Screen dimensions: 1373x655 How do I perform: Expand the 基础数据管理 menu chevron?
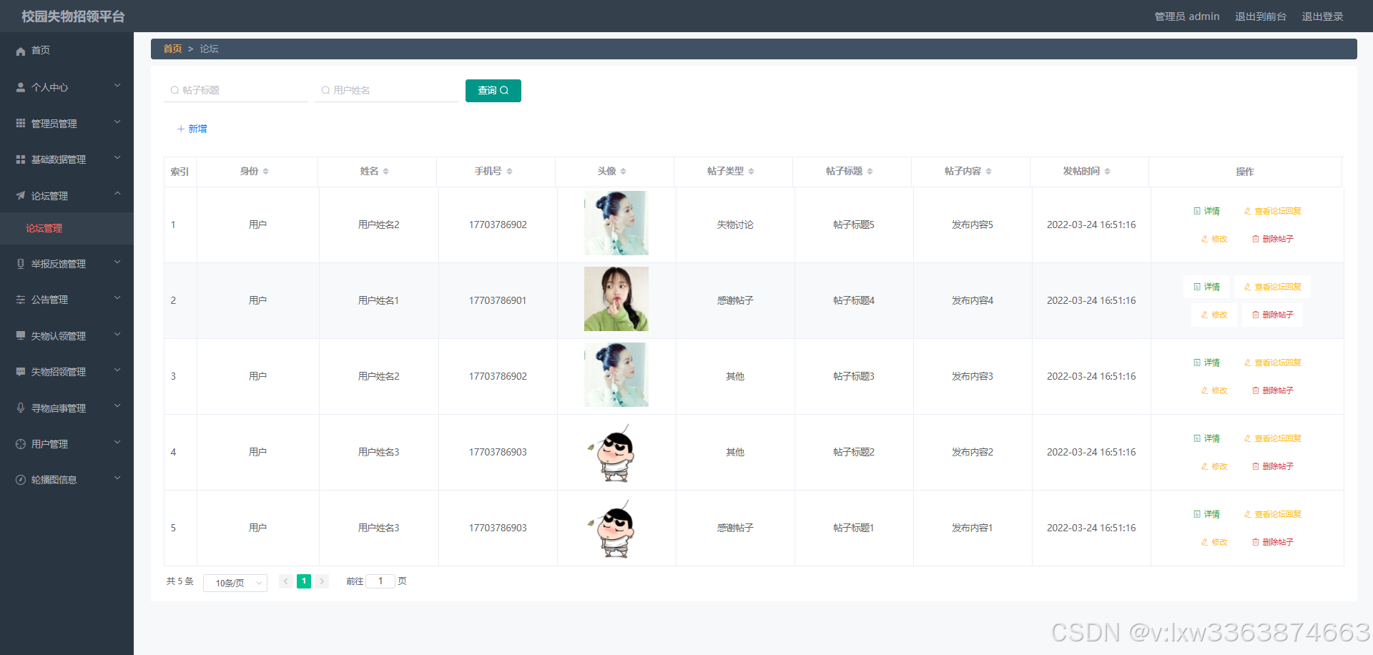(117, 158)
